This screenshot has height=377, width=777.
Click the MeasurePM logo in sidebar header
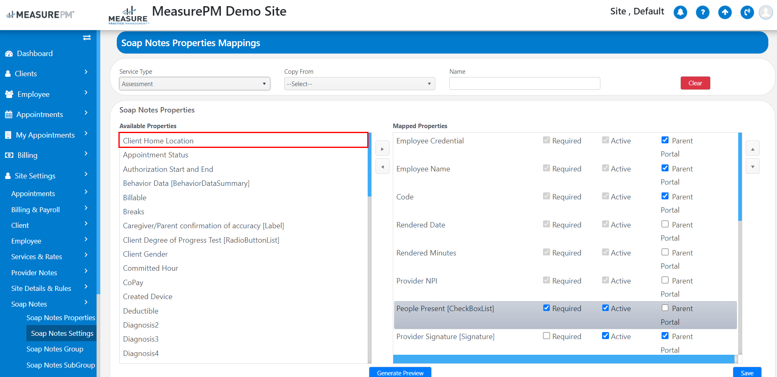[x=40, y=15]
